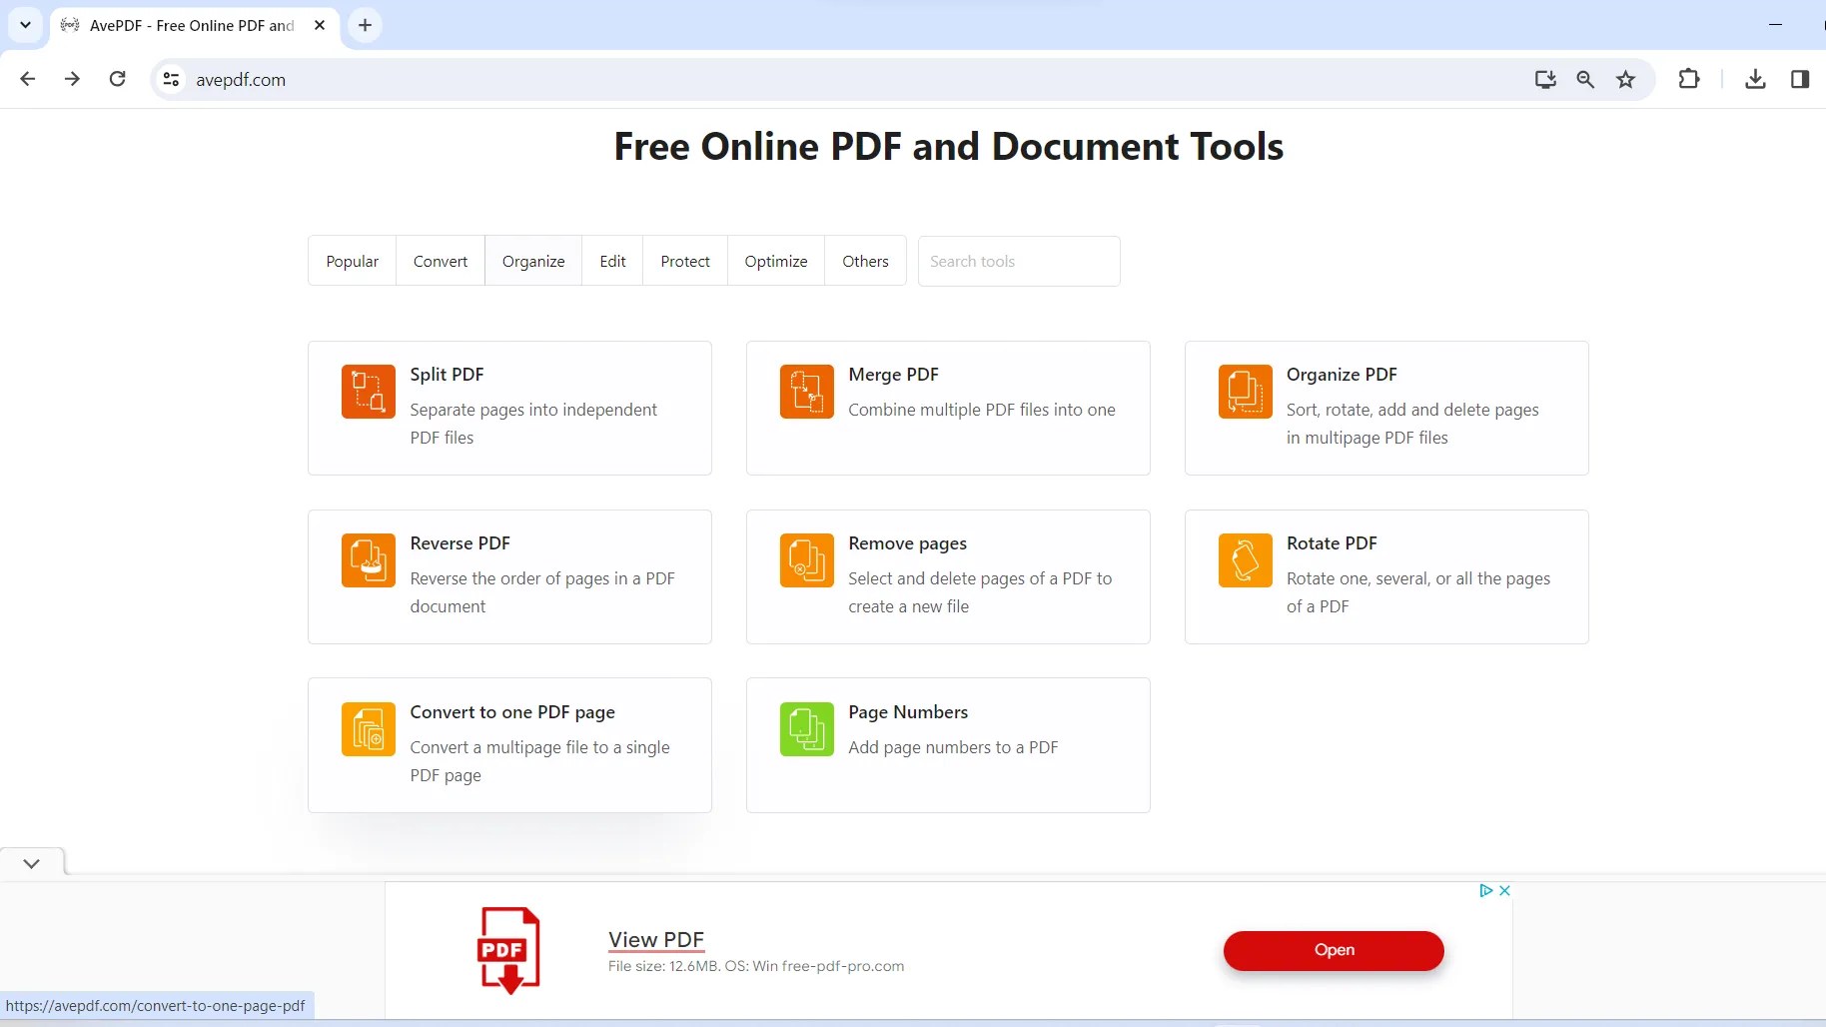Open the Others category tab

click(865, 261)
